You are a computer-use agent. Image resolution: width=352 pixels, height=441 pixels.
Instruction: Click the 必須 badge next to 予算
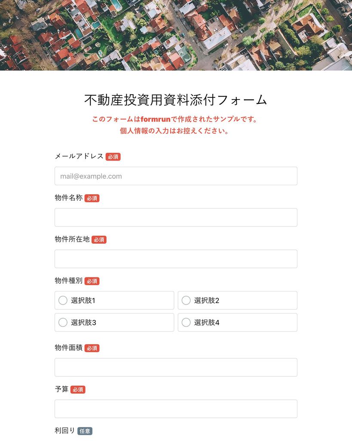(78, 389)
